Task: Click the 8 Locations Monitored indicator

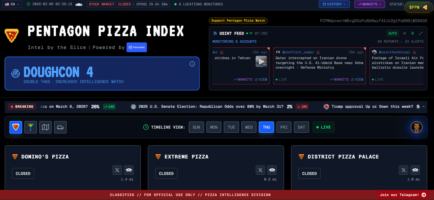Action: point(199,4)
